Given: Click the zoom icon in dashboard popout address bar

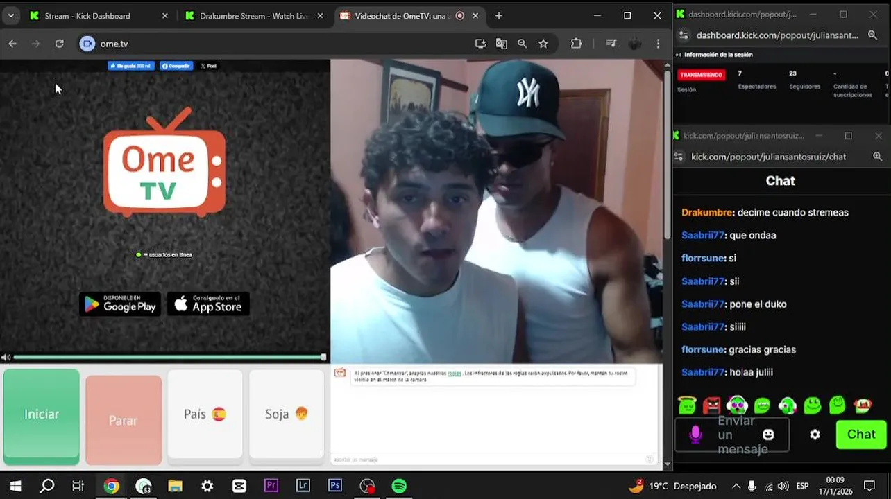Looking at the screenshot, I should [872, 35].
